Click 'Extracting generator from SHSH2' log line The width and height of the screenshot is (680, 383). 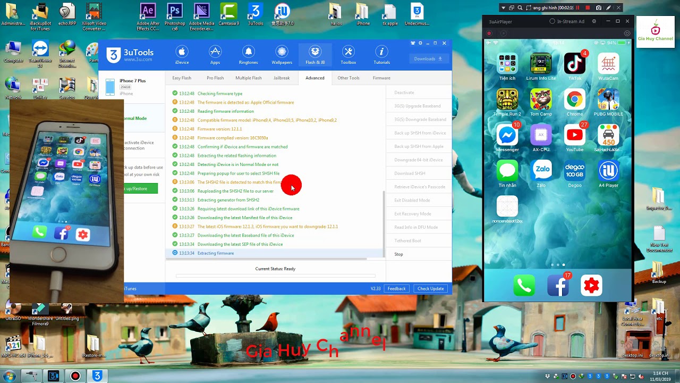[x=228, y=200]
